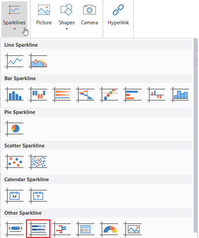
Task: Insert a column bar sparkline
Action: [14, 95]
